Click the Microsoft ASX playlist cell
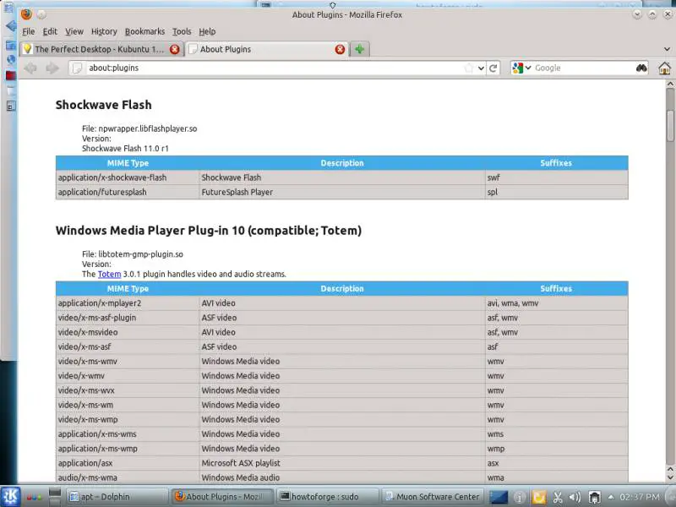 coord(342,463)
